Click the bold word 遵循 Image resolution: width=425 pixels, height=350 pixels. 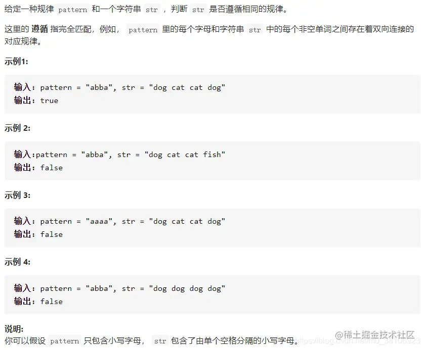(39, 29)
